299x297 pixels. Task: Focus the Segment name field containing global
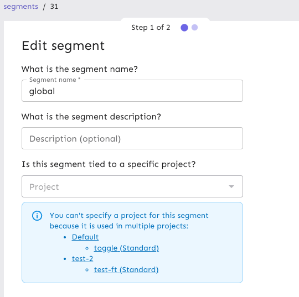pyautogui.click(x=132, y=91)
